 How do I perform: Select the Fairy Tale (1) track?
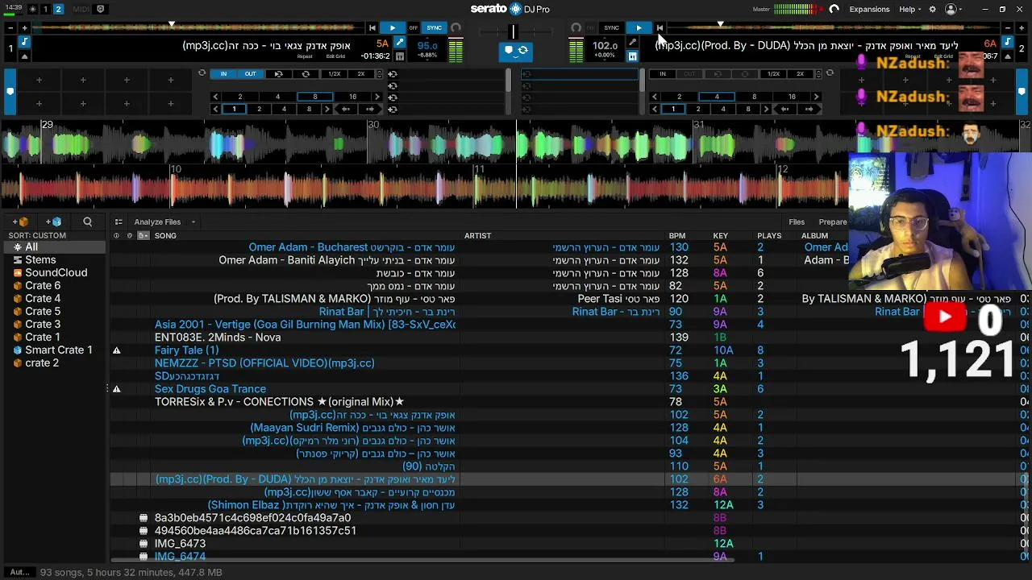pyautogui.click(x=186, y=350)
